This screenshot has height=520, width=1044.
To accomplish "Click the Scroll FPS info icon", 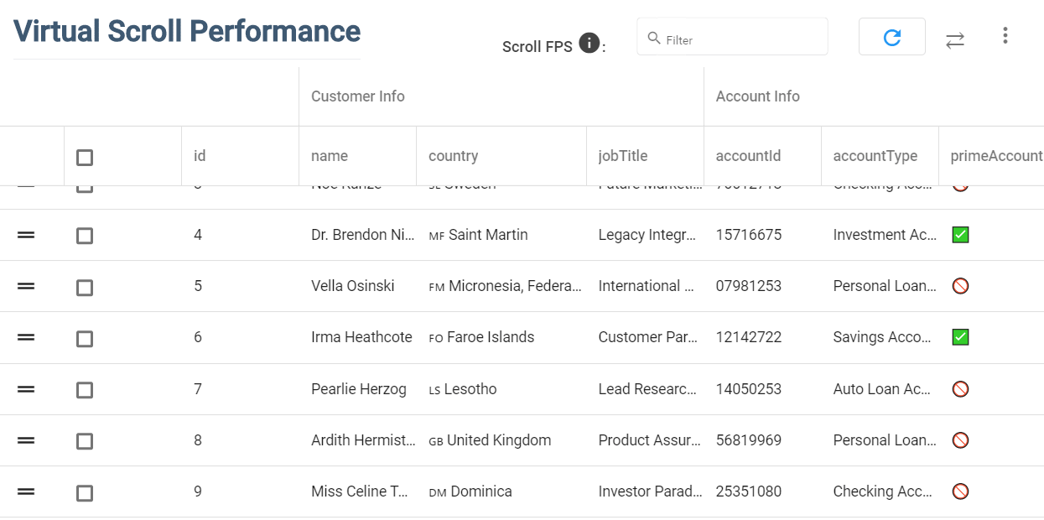I will [x=590, y=43].
